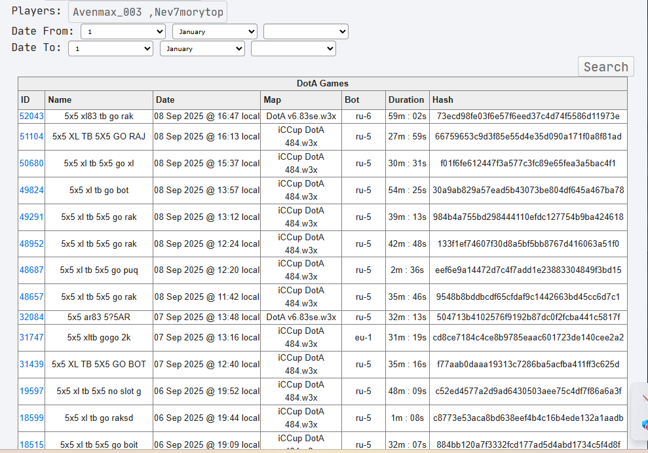
Task: Click duration '1m : 08s'
Action: [407, 418]
